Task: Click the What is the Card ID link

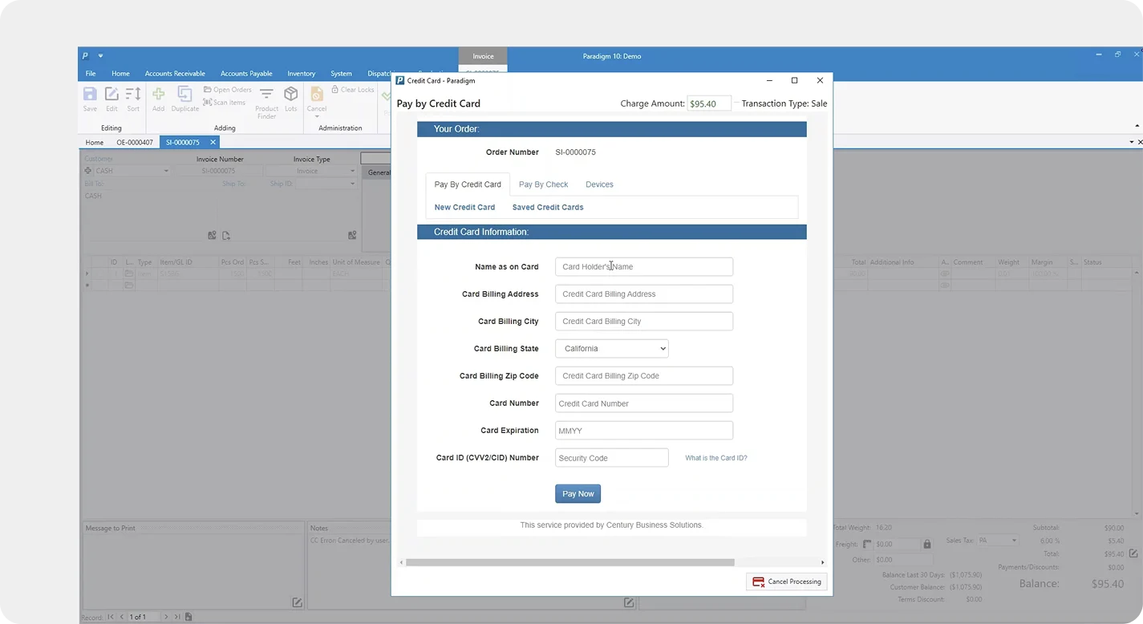Action: coord(716,458)
